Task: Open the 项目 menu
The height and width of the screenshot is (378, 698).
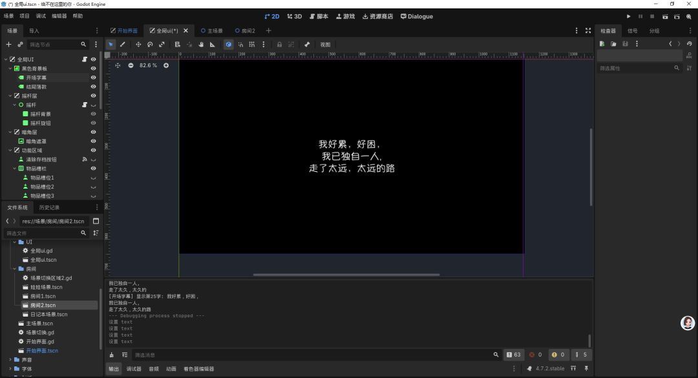Action: (25, 16)
